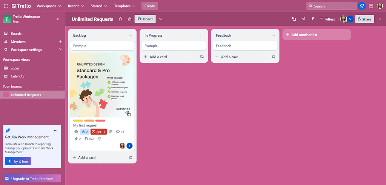The width and height of the screenshot is (386, 185).
Task: Open the account avatar in top bar
Action: (x=380, y=6)
